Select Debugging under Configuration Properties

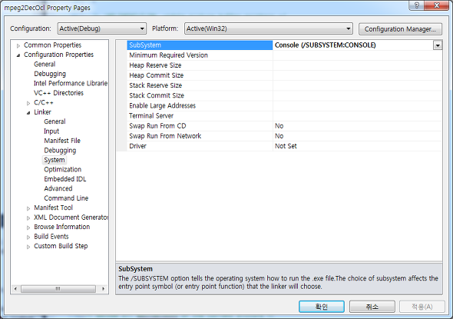coord(50,74)
